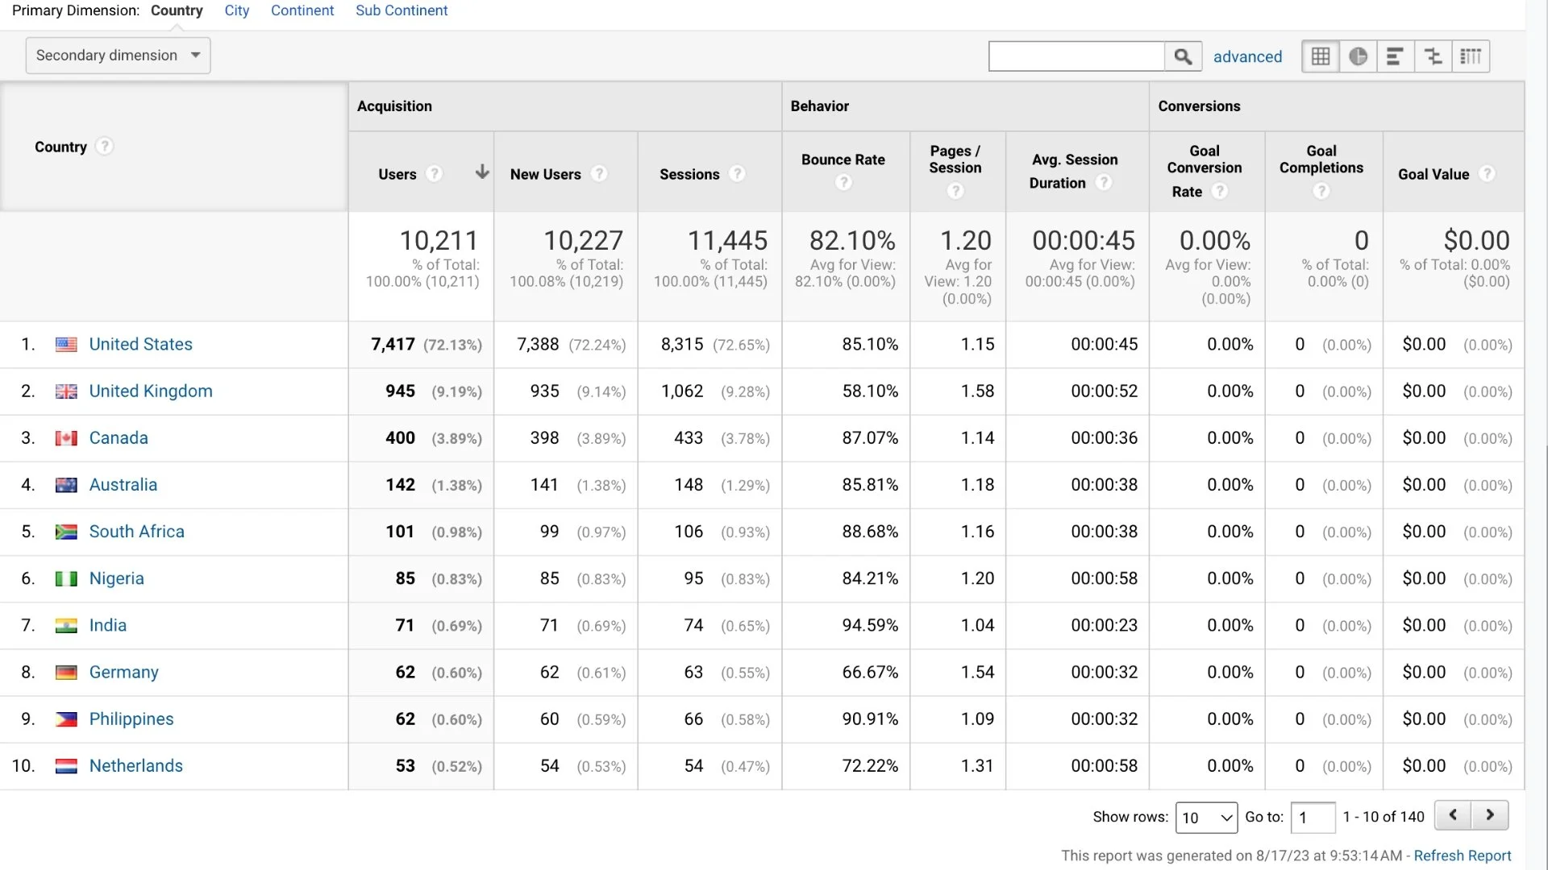Open the Secondary dimension dropdown
The width and height of the screenshot is (1548, 870).
(x=118, y=56)
